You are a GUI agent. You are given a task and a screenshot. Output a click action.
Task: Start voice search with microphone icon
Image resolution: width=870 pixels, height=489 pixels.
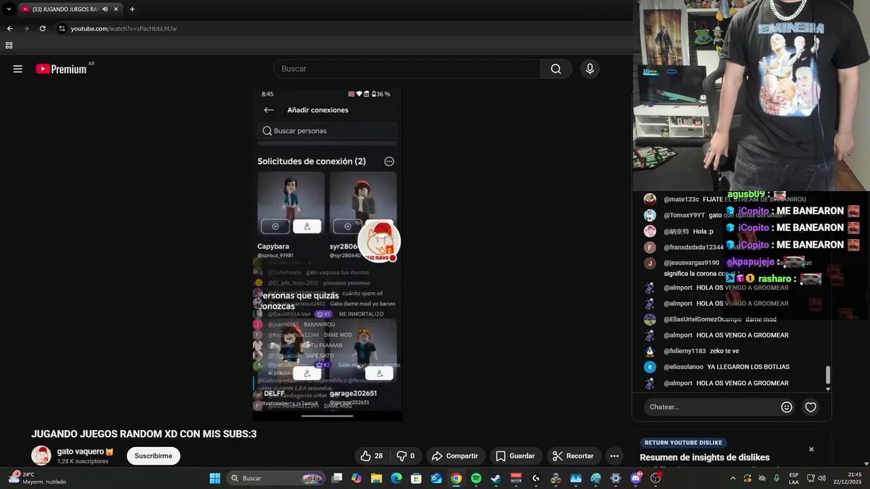pyautogui.click(x=590, y=69)
